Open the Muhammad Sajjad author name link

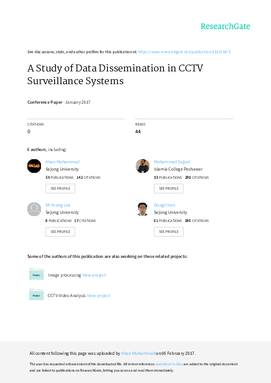(172, 161)
